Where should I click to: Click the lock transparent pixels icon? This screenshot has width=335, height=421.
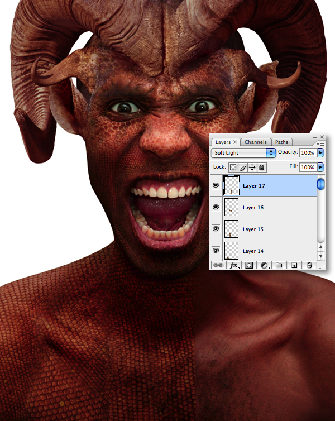233,168
